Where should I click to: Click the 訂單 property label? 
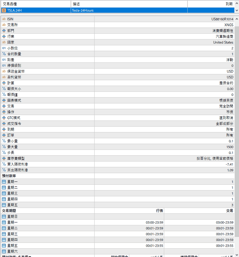(x=11, y=135)
